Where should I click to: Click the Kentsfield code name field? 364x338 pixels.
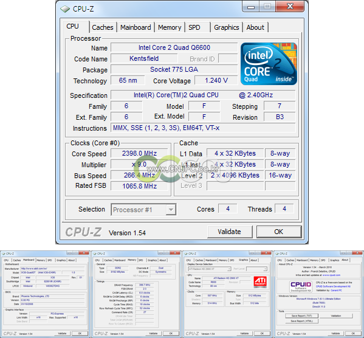(144, 58)
